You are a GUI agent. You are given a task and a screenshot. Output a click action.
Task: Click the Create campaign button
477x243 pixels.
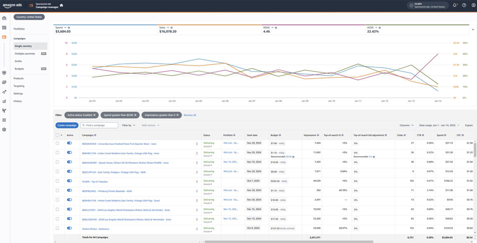(67, 125)
